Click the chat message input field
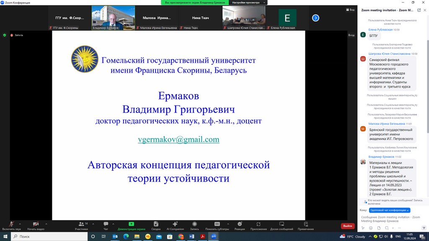This screenshot has width=429, height=241. (392, 219)
